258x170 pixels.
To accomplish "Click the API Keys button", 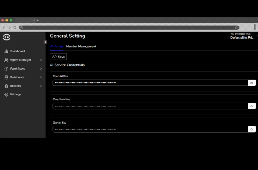I will pos(58,57).
